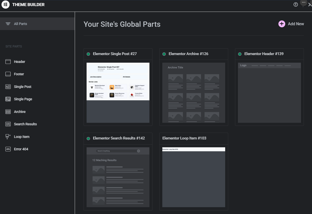
Task: Click the All Parts filter icon
Action: pos(8,24)
